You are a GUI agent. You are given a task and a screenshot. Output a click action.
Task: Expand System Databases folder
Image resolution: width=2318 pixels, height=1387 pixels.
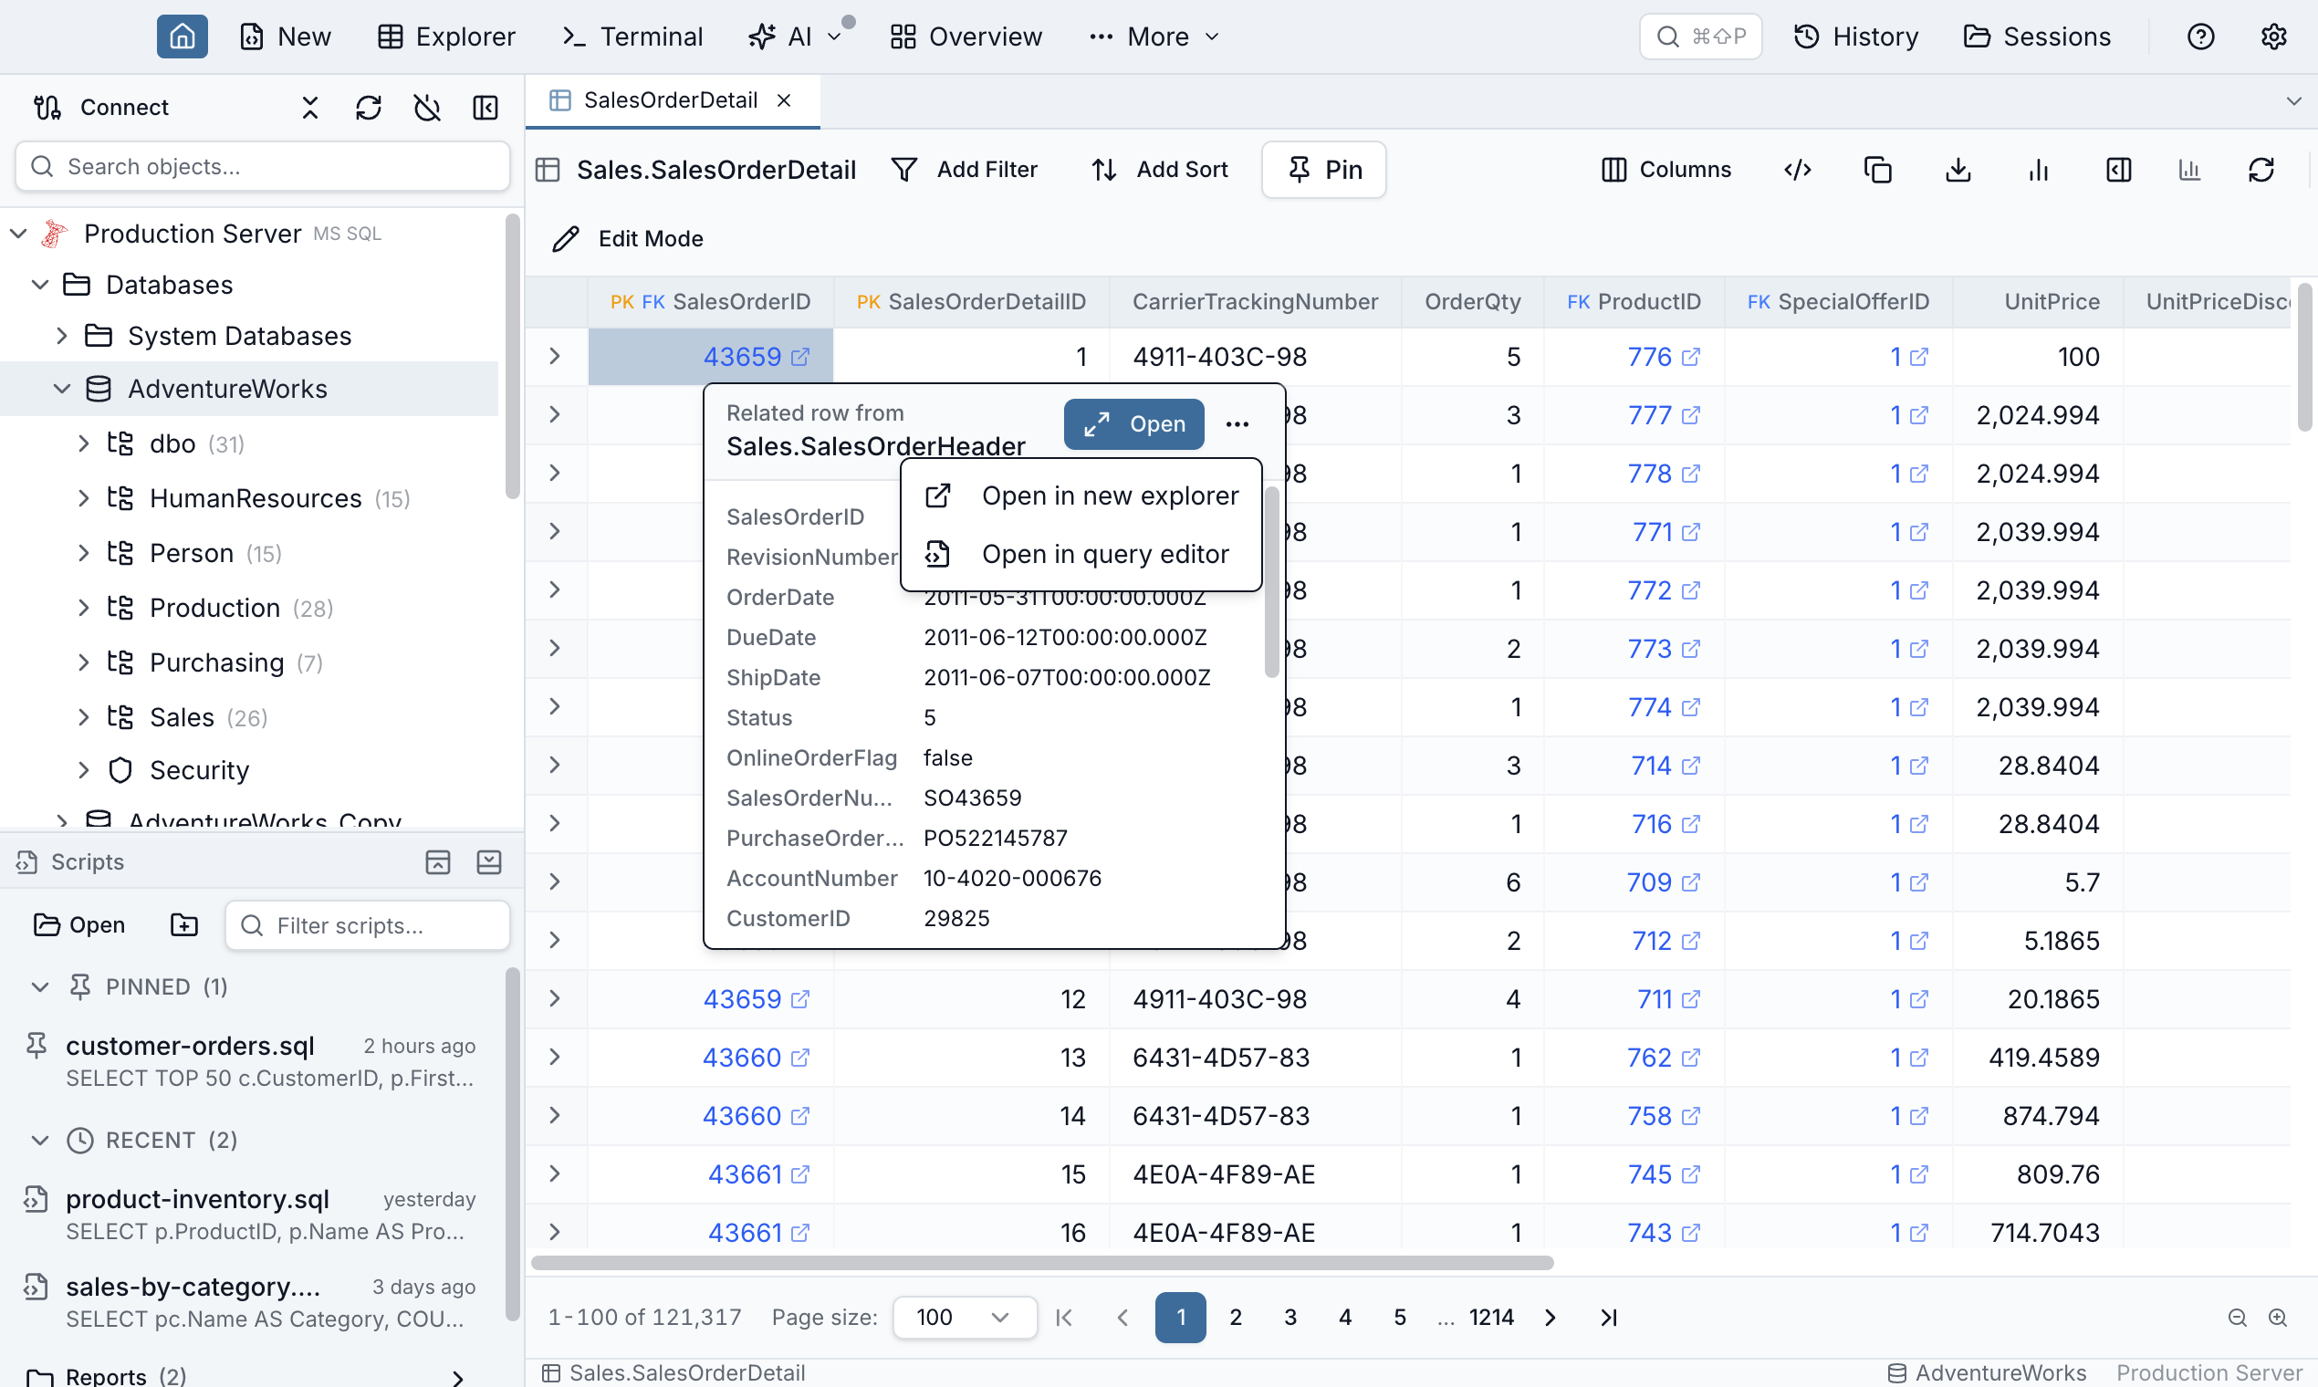62,337
